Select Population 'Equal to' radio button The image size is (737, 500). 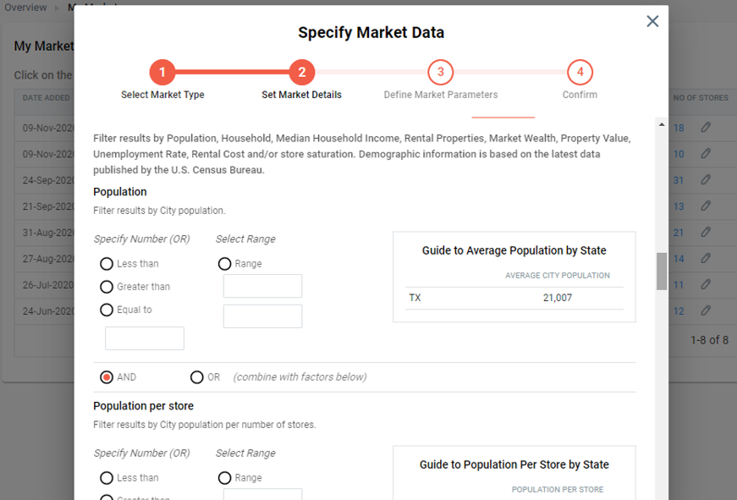coord(107,310)
